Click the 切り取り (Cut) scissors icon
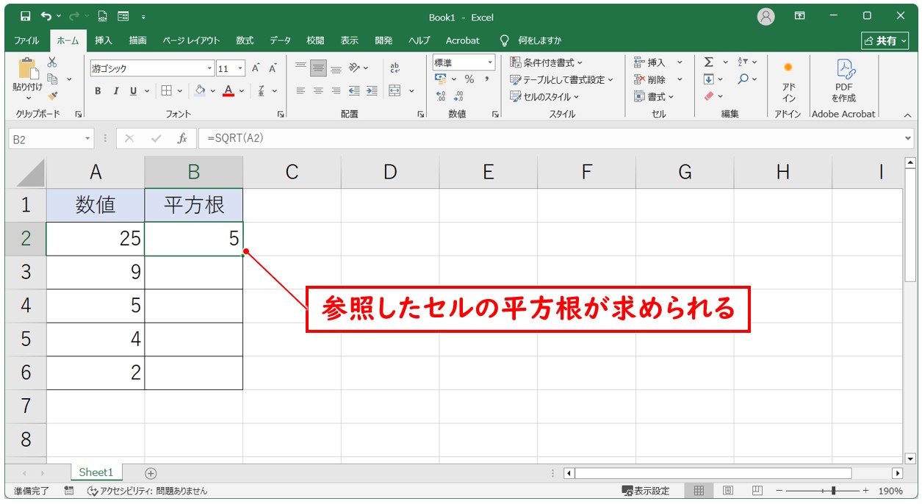 [51, 62]
